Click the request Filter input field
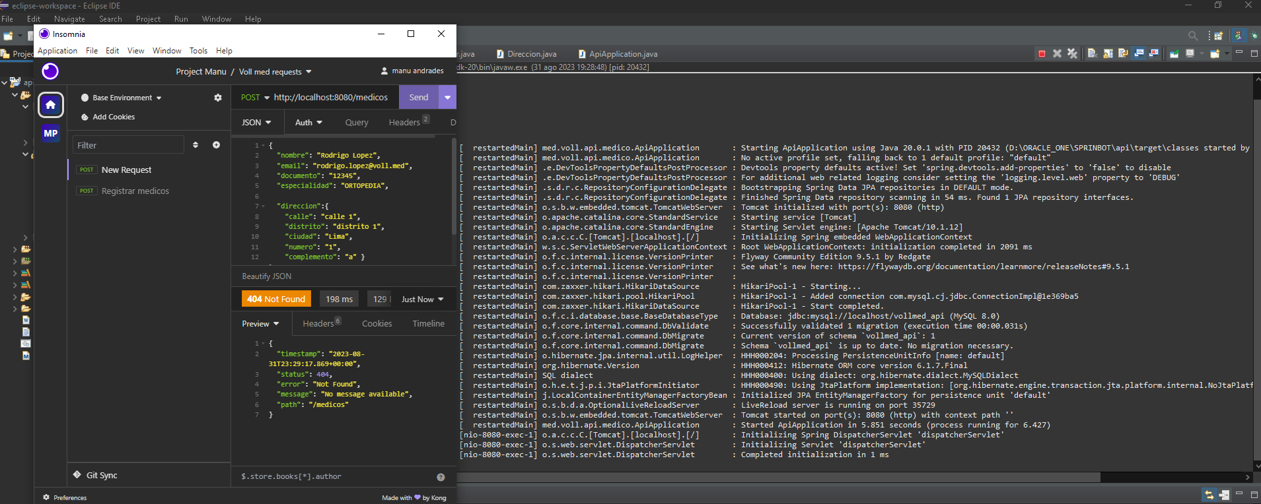 (128, 145)
